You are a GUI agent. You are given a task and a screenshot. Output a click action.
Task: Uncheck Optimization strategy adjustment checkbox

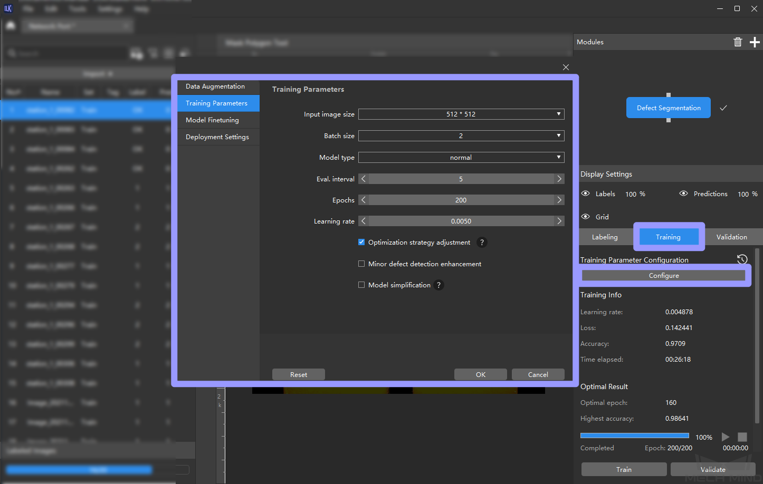(x=361, y=242)
